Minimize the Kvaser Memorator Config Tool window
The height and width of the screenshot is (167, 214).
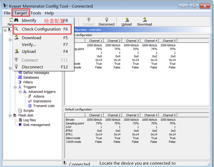183,6
